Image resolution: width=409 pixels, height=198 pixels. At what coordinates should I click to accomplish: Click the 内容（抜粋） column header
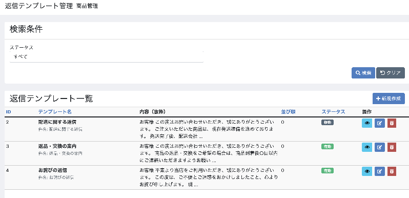point(153,112)
